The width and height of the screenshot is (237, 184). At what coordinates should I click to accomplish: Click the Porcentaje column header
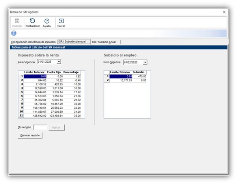[71, 72]
